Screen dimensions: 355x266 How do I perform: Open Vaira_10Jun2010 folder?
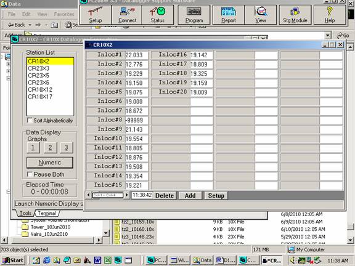click(49, 234)
